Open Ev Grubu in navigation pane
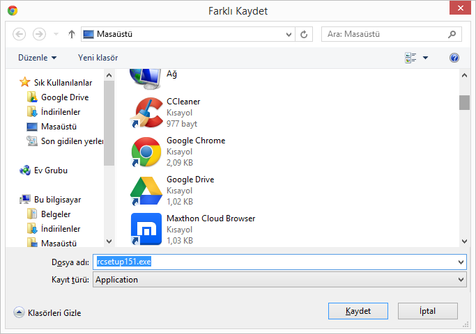476x334 pixels. pyautogui.click(x=50, y=170)
